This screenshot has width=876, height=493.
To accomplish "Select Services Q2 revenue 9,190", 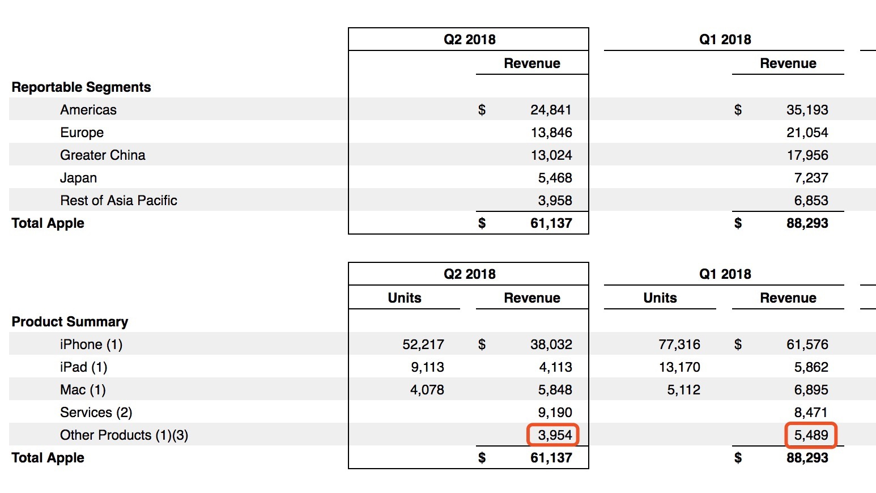I will (x=555, y=413).
